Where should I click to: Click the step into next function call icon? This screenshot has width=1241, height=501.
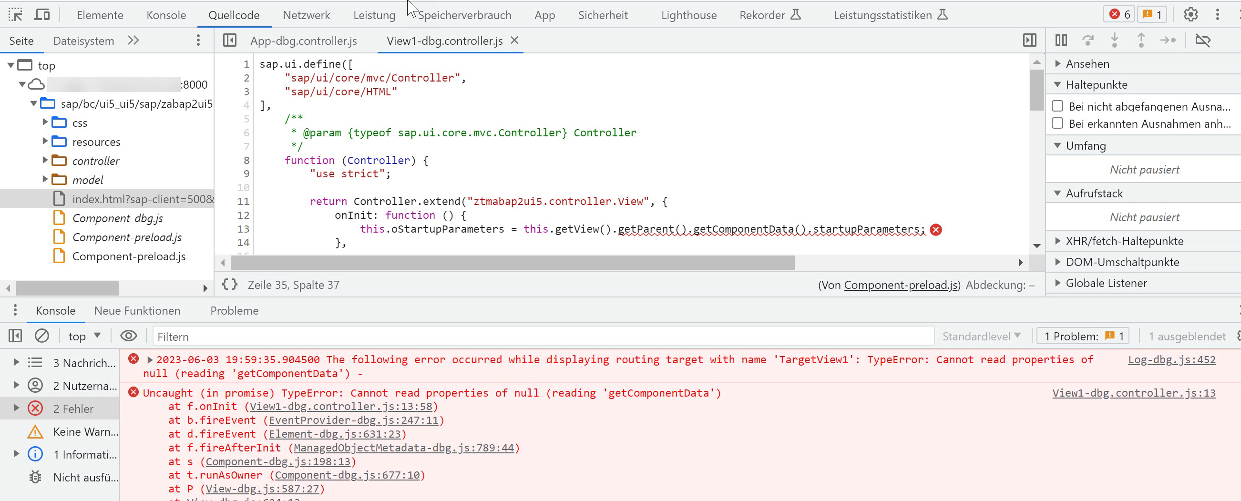coord(1115,41)
